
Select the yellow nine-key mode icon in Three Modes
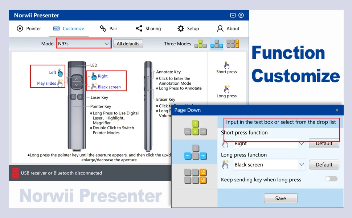click(233, 44)
